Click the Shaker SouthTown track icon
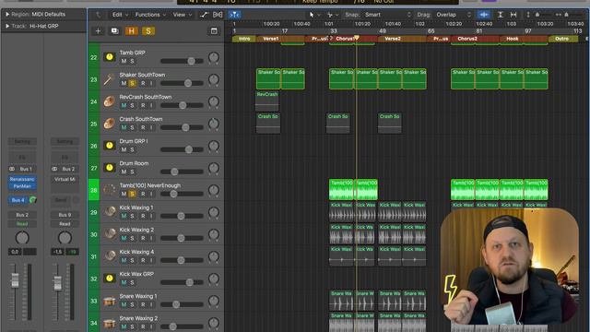590x332 pixels. [x=110, y=79]
